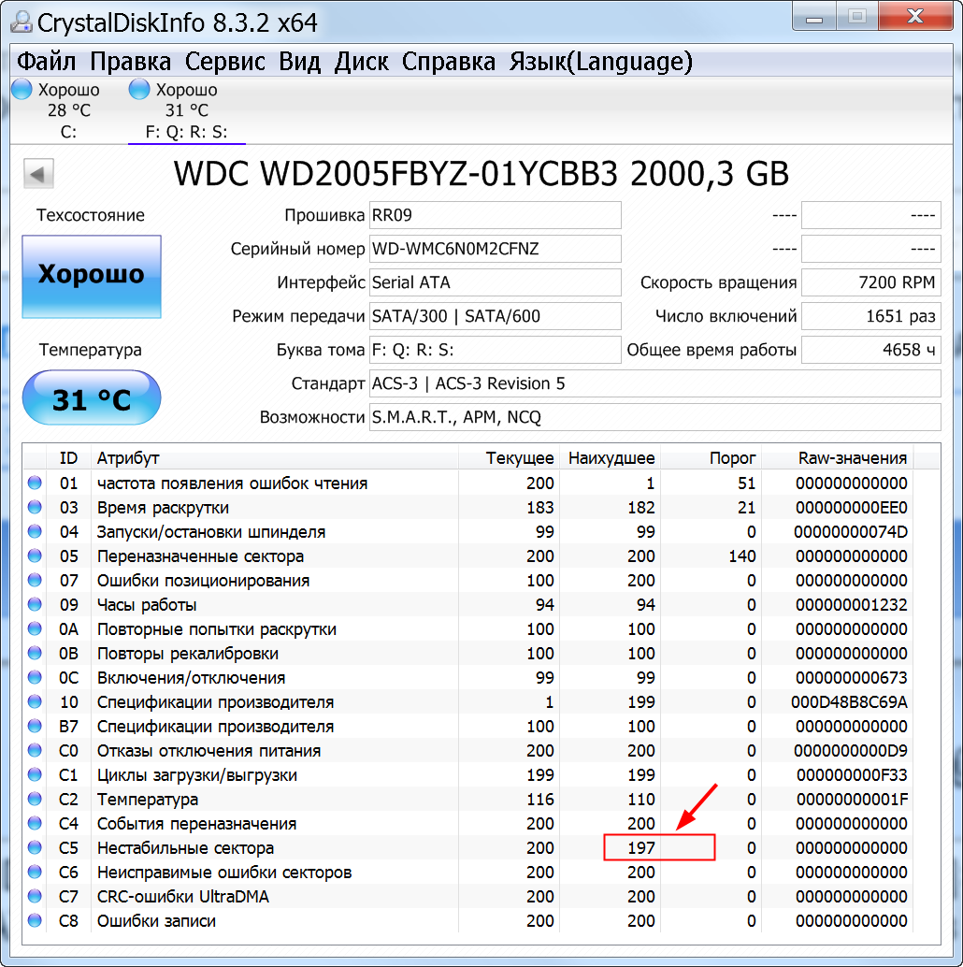
Task: Click the total work time field 4658 ч
Action: tap(871, 350)
